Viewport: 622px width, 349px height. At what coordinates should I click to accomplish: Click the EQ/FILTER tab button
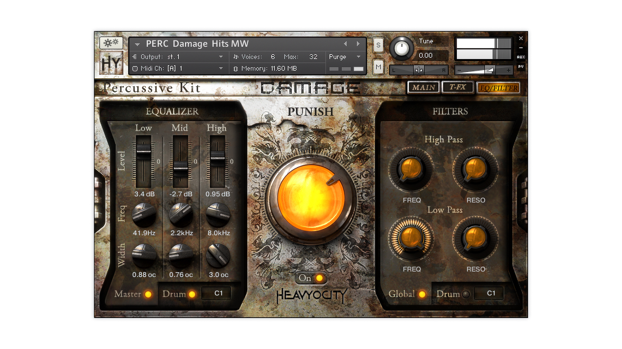click(x=499, y=88)
